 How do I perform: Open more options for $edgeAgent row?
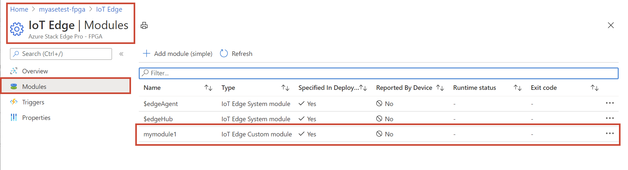610,103
